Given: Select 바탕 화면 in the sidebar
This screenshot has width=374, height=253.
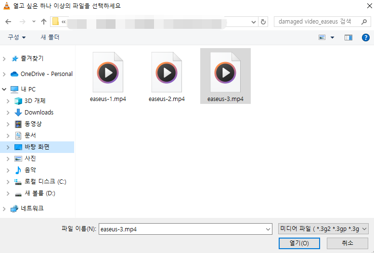Looking at the screenshot, I should [37, 147].
